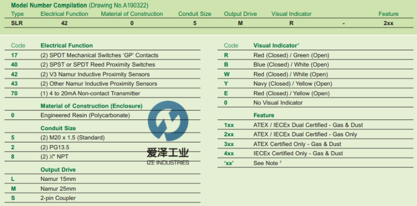
Task: Click the See Note 2 reference
Action: tap(266, 163)
